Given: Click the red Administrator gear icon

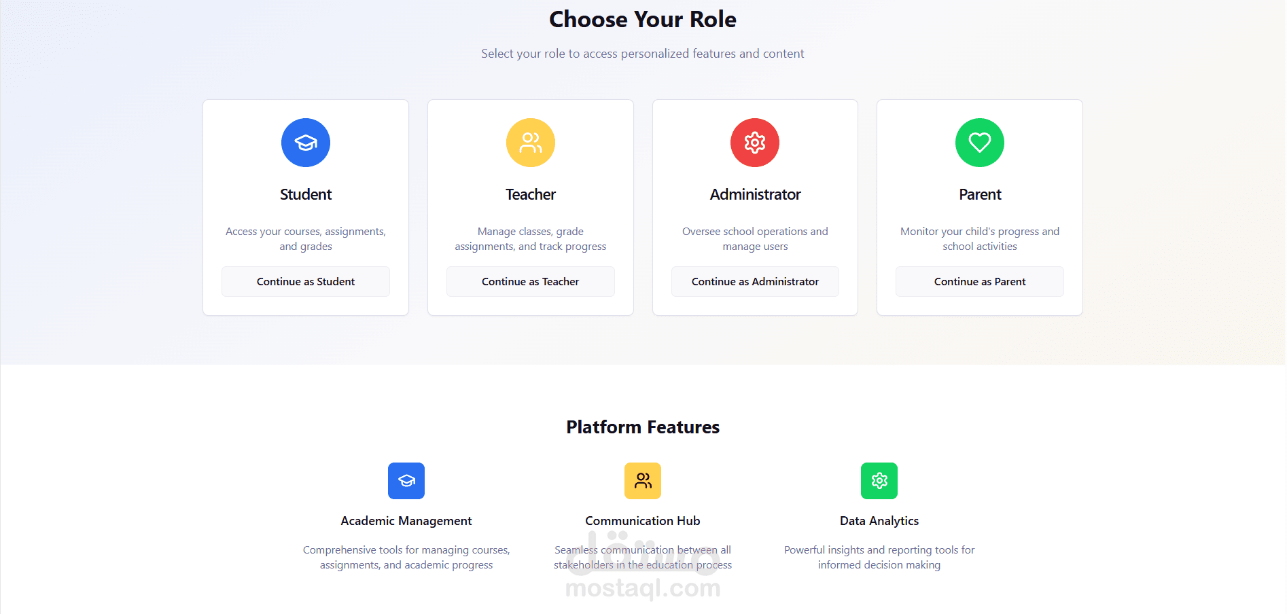Looking at the screenshot, I should pyautogui.click(x=755, y=143).
